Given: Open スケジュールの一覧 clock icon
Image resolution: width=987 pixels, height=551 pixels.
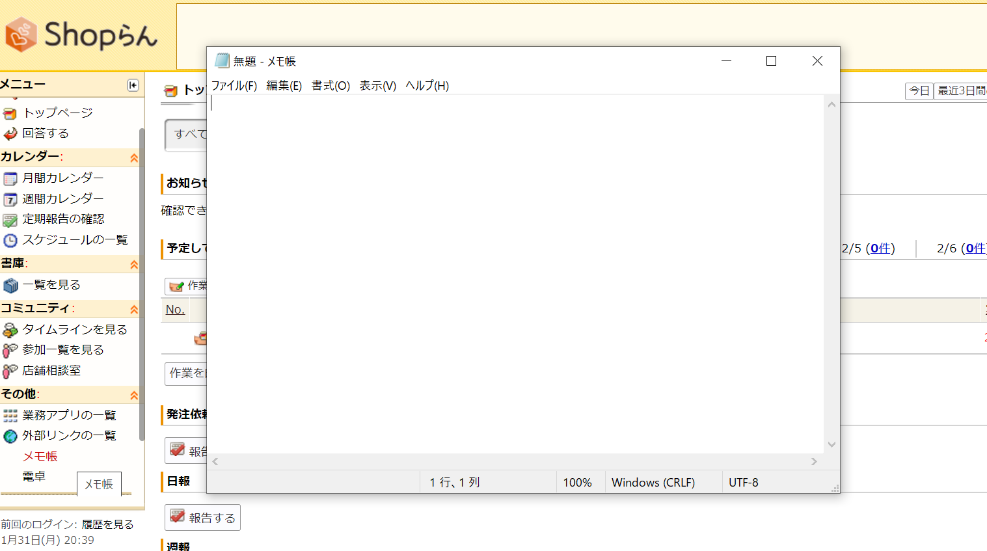Looking at the screenshot, I should click(x=10, y=241).
